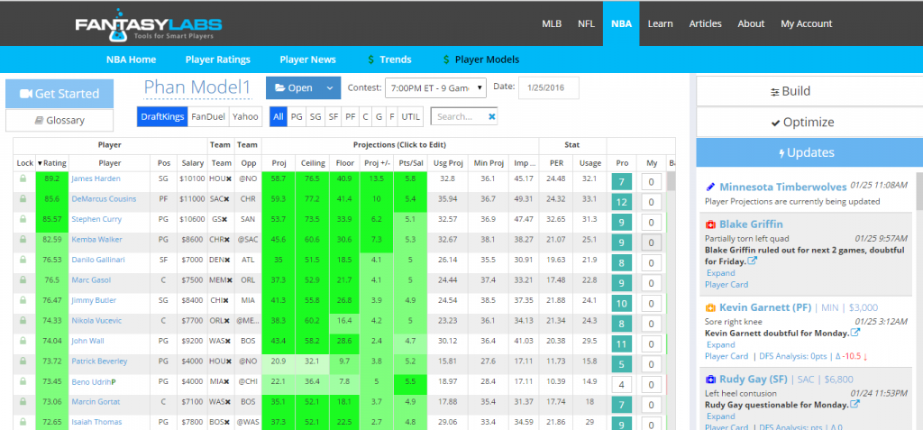
Task: Click the X next to SAC team
Action: [x=226, y=200]
